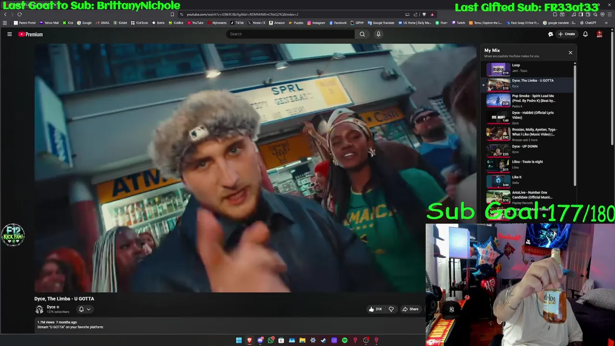Open YouTube notifications bell
This screenshot has width=615, height=346.
(585, 34)
